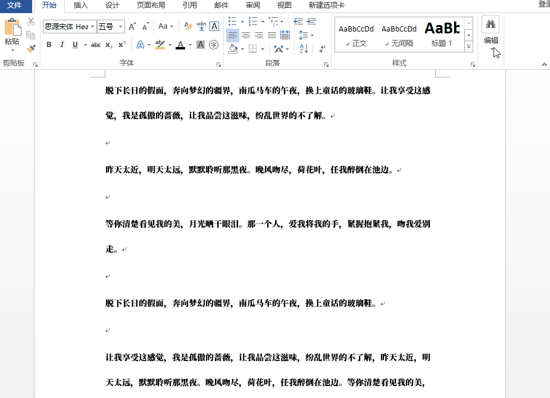Switch to the Design (设计) tab
This screenshot has height=398, width=550.
112,5
